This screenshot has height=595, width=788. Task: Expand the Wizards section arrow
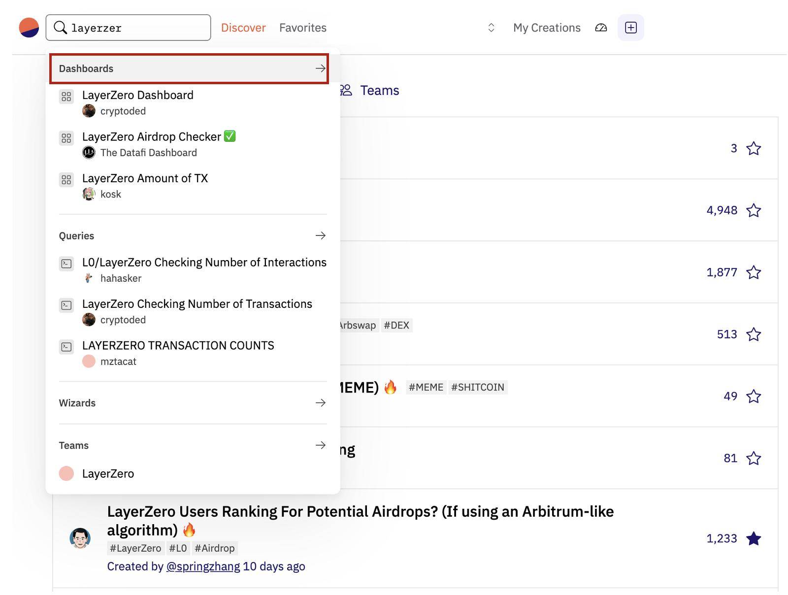tap(321, 403)
